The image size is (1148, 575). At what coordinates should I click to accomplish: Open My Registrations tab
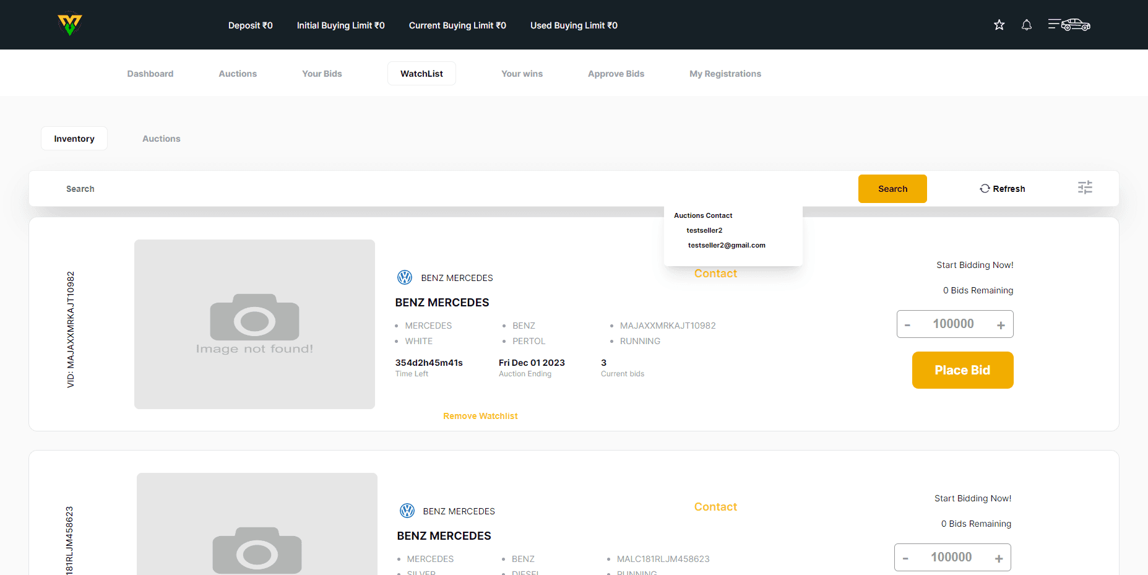tap(725, 74)
